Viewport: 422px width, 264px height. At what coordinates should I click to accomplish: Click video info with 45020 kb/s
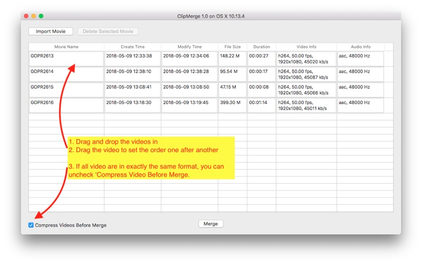click(x=306, y=59)
